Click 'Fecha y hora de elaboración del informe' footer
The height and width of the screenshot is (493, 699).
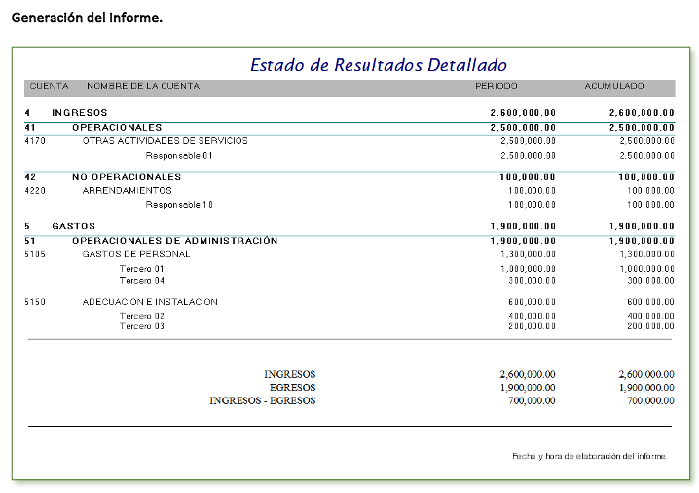click(x=589, y=456)
